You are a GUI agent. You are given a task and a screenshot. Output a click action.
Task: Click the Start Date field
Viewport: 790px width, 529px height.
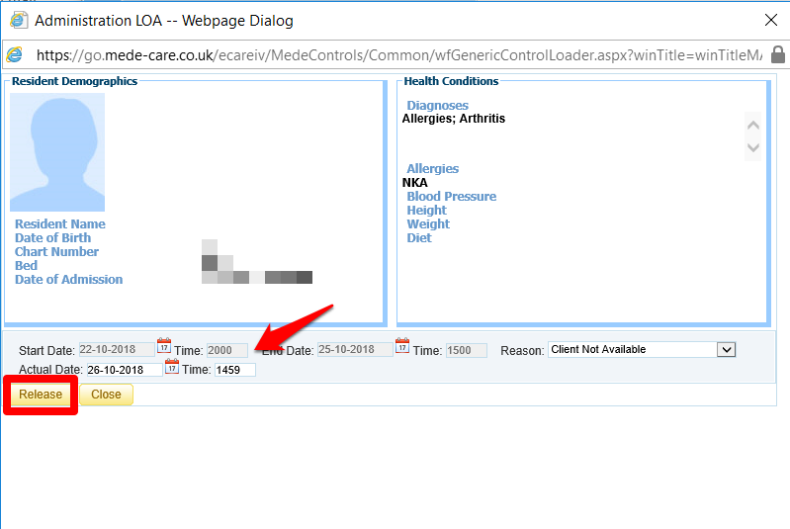click(x=117, y=350)
